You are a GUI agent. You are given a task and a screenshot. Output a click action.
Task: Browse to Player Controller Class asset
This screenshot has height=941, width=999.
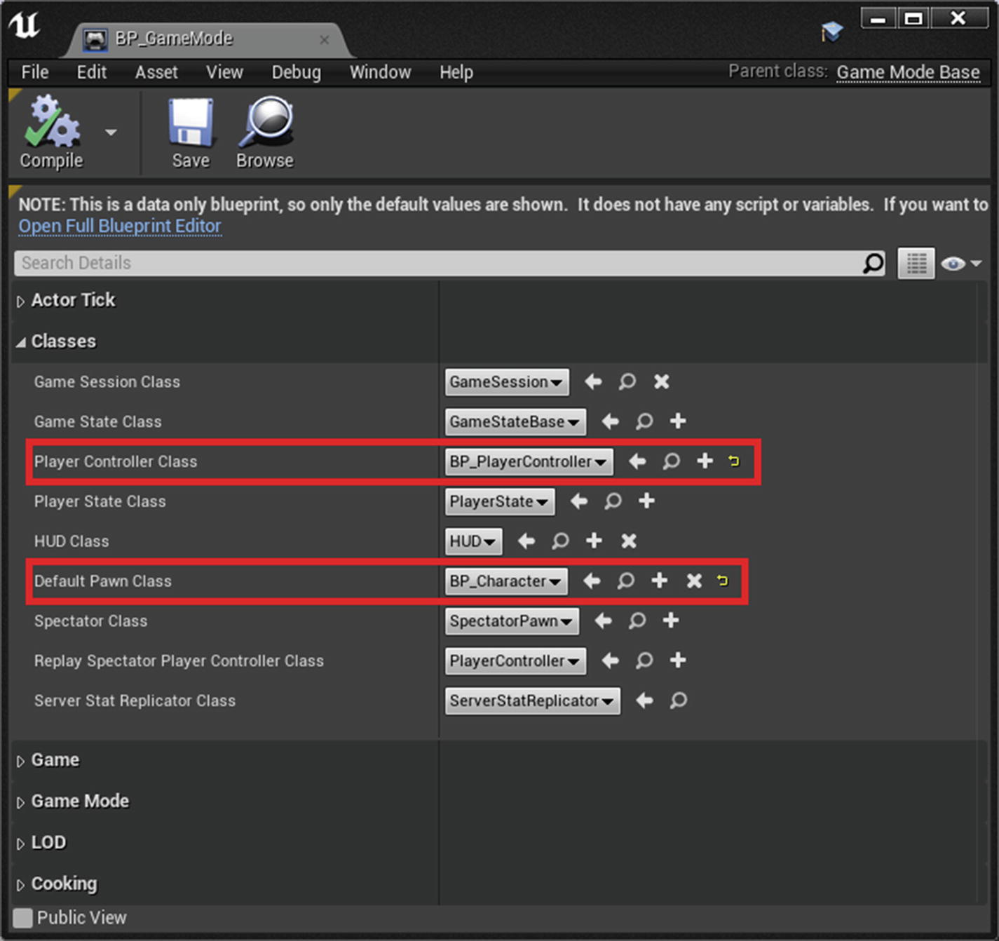point(671,461)
